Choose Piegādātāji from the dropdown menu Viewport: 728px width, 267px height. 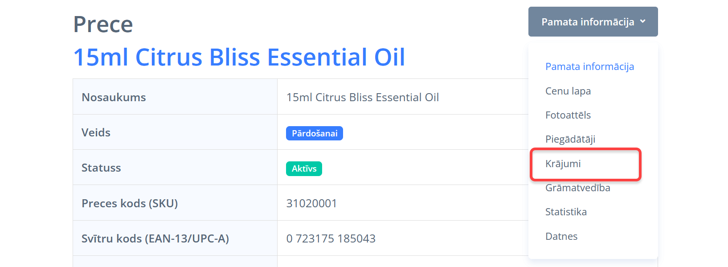tap(570, 139)
